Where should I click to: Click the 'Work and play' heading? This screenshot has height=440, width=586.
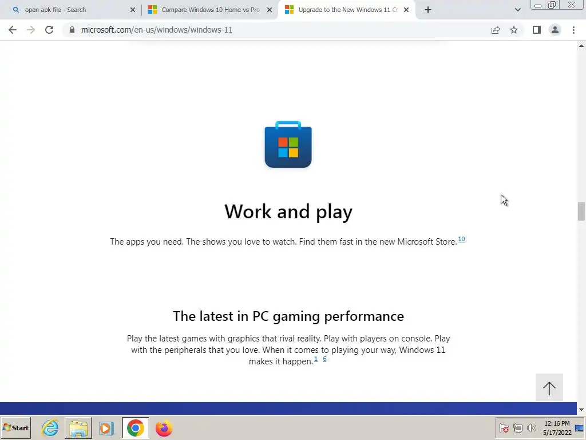(x=288, y=212)
